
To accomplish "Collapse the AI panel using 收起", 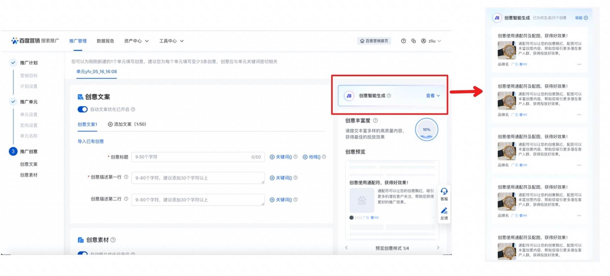I will pyautogui.click(x=581, y=18).
